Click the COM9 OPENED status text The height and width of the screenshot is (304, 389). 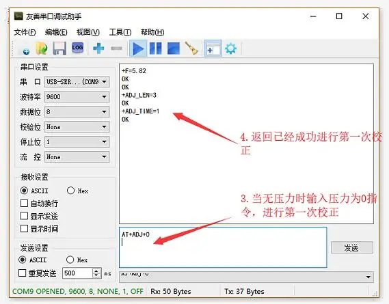[x=78, y=291]
